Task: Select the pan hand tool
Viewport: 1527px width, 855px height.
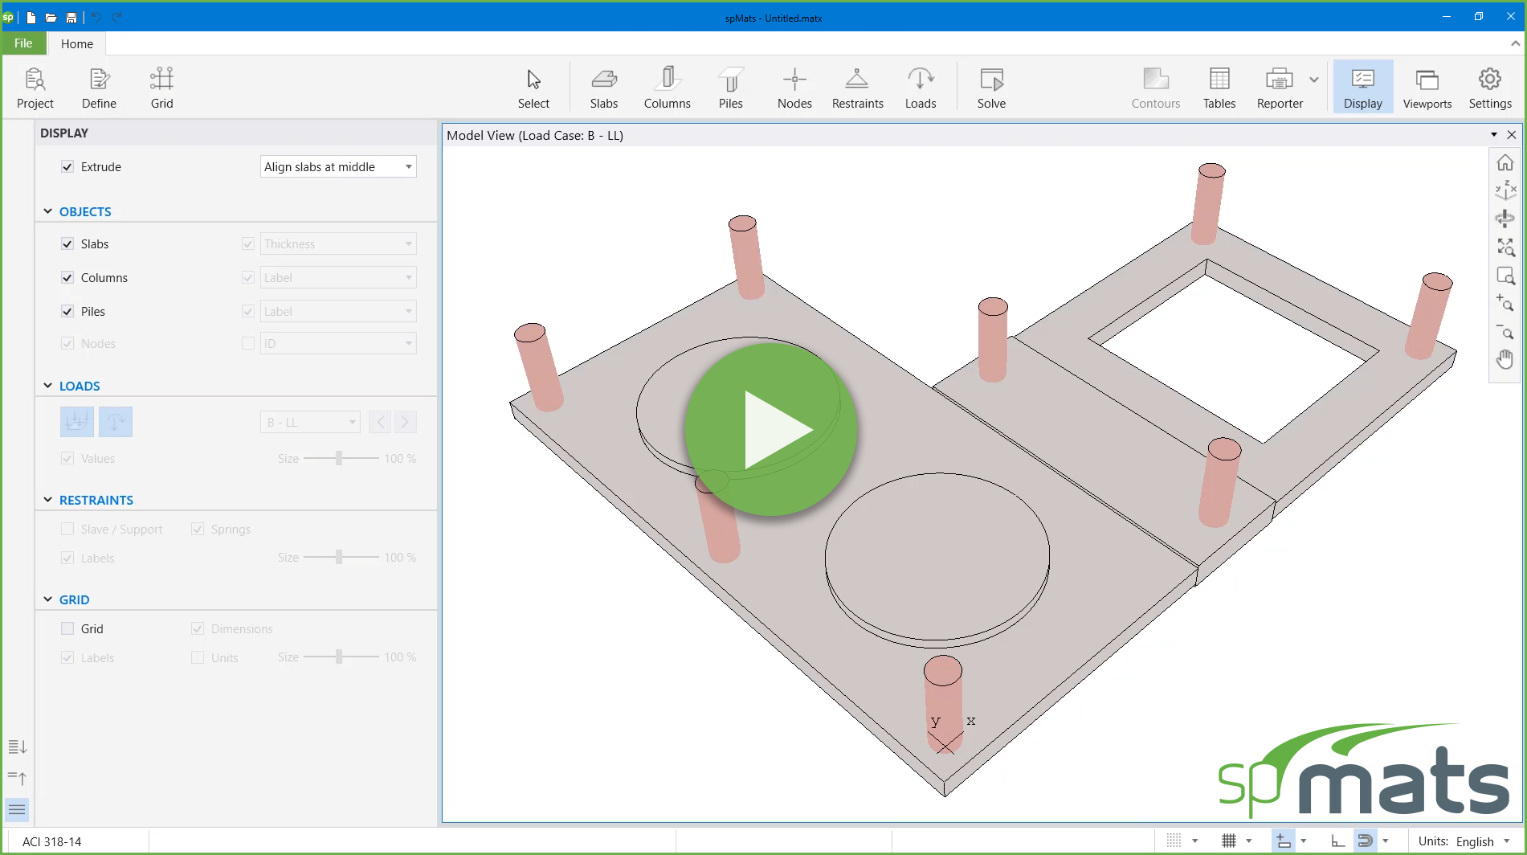Action: [1505, 359]
